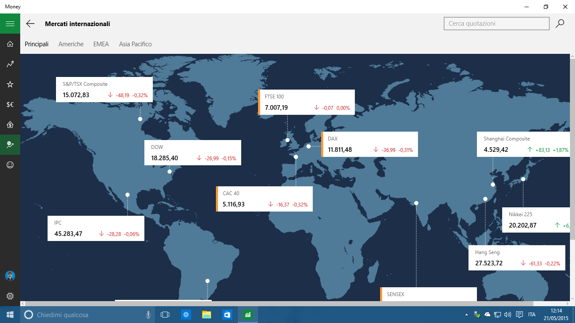Open the currency converter icon
This screenshot has height=323, width=575.
click(x=10, y=104)
